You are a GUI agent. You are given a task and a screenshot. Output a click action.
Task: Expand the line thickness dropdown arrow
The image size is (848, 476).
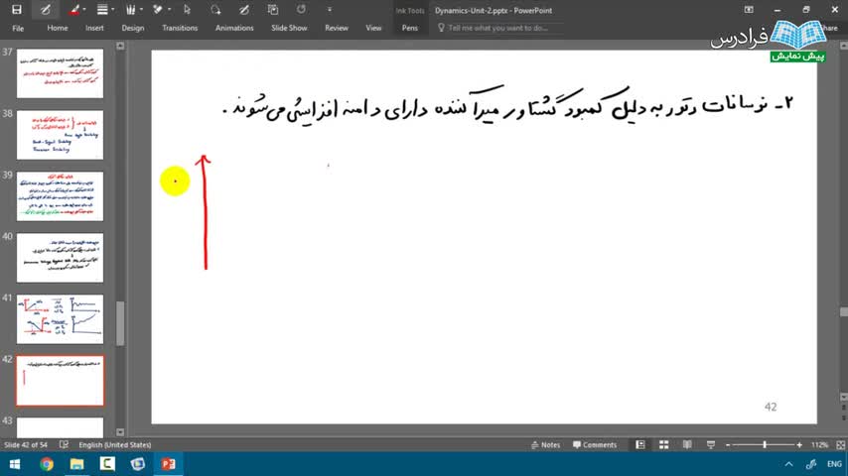112,10
